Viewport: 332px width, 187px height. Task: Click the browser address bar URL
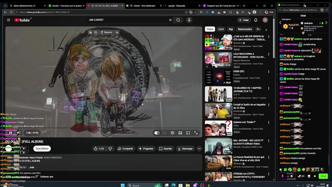[x=44, y=12]
